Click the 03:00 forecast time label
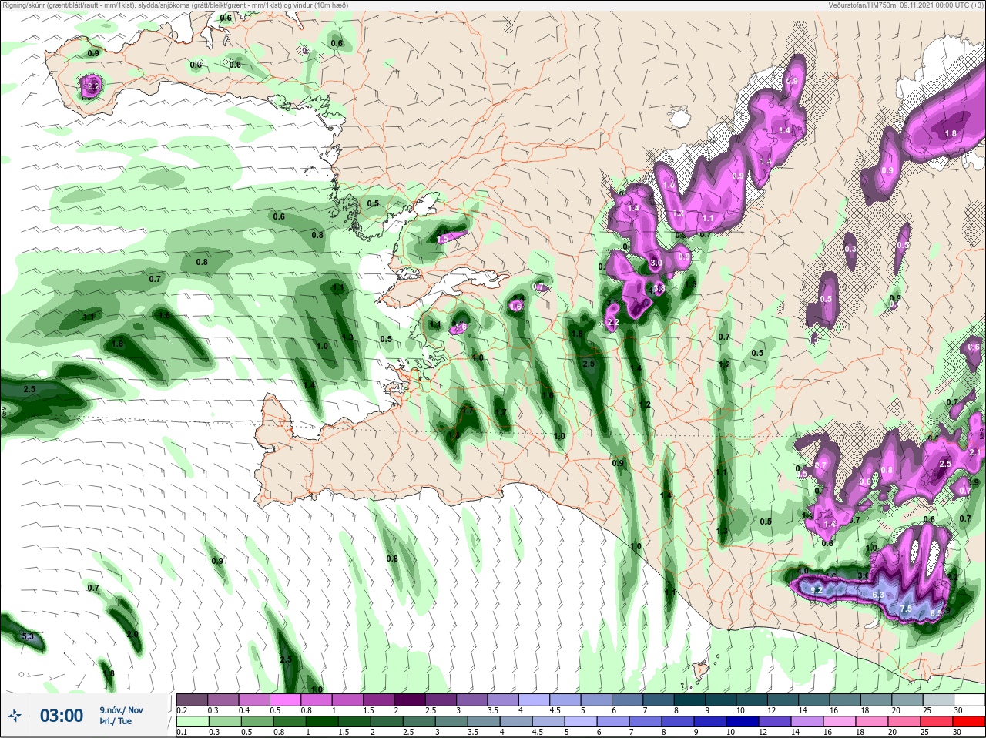 coord(62,716)
